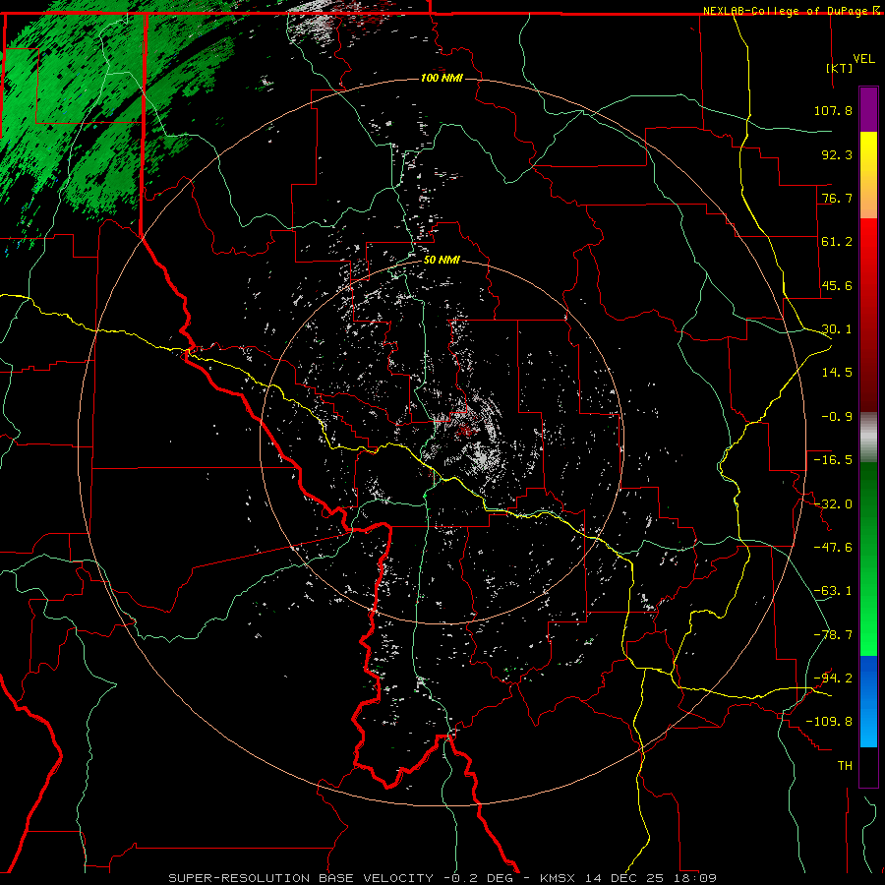This screenshot has width=885, height=885.
Task: Click the -94.2 velocity scale value
Action: 833,678
